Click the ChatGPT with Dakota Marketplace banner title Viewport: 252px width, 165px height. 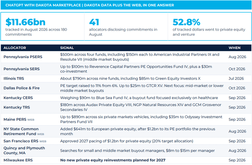(90, 5)
